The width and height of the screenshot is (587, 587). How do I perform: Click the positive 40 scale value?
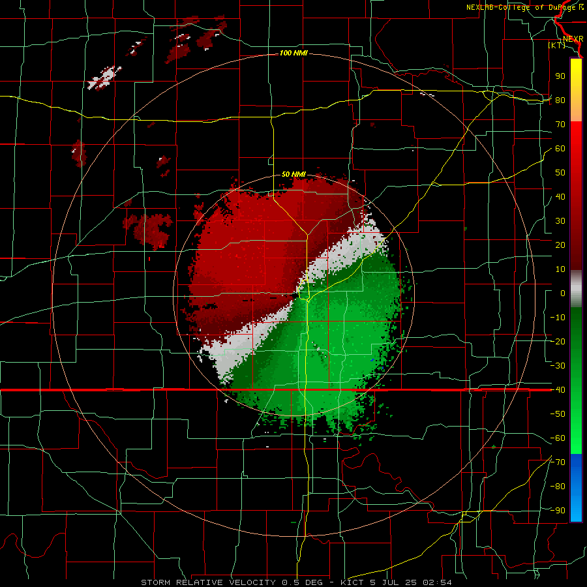point(560,197)
